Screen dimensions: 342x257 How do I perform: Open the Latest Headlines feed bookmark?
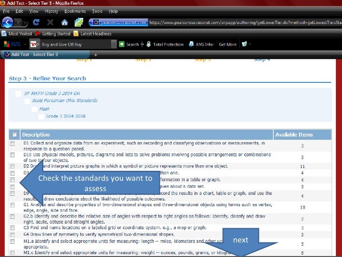click(93, 34)
